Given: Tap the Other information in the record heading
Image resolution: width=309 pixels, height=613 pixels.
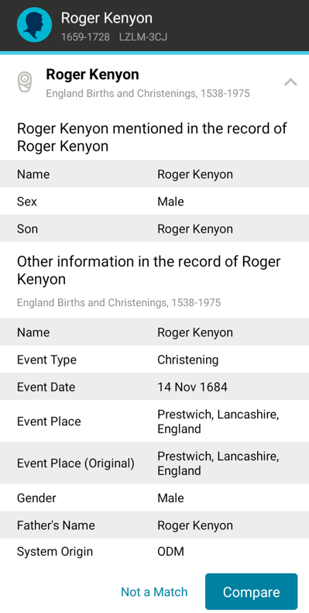Looking at the screenshot, I should point(149,270).
